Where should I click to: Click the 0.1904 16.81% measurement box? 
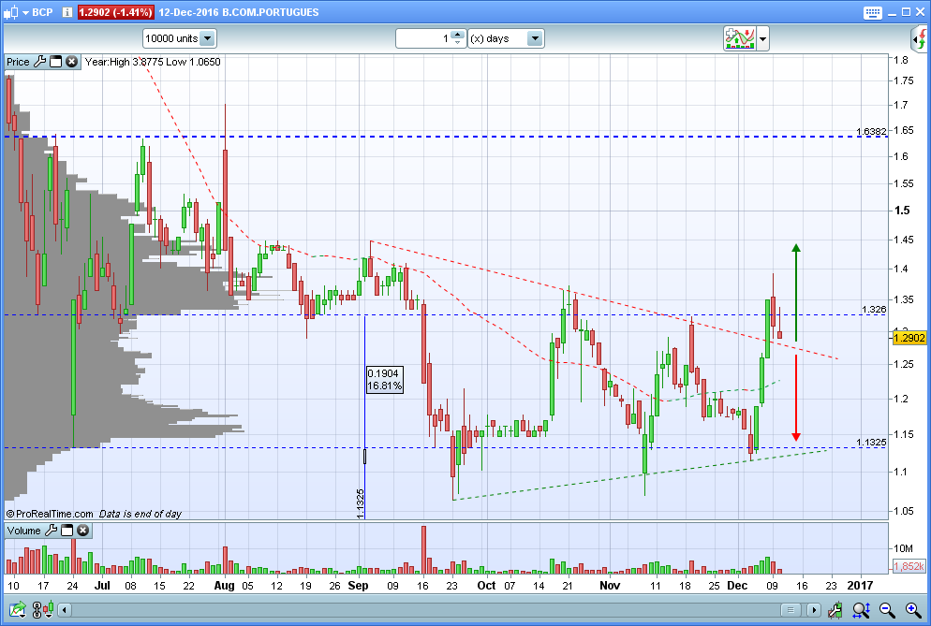[x=384, y=380]
